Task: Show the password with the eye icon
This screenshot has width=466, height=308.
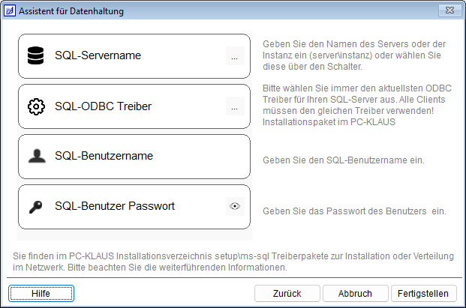Action: coord(234,206)
